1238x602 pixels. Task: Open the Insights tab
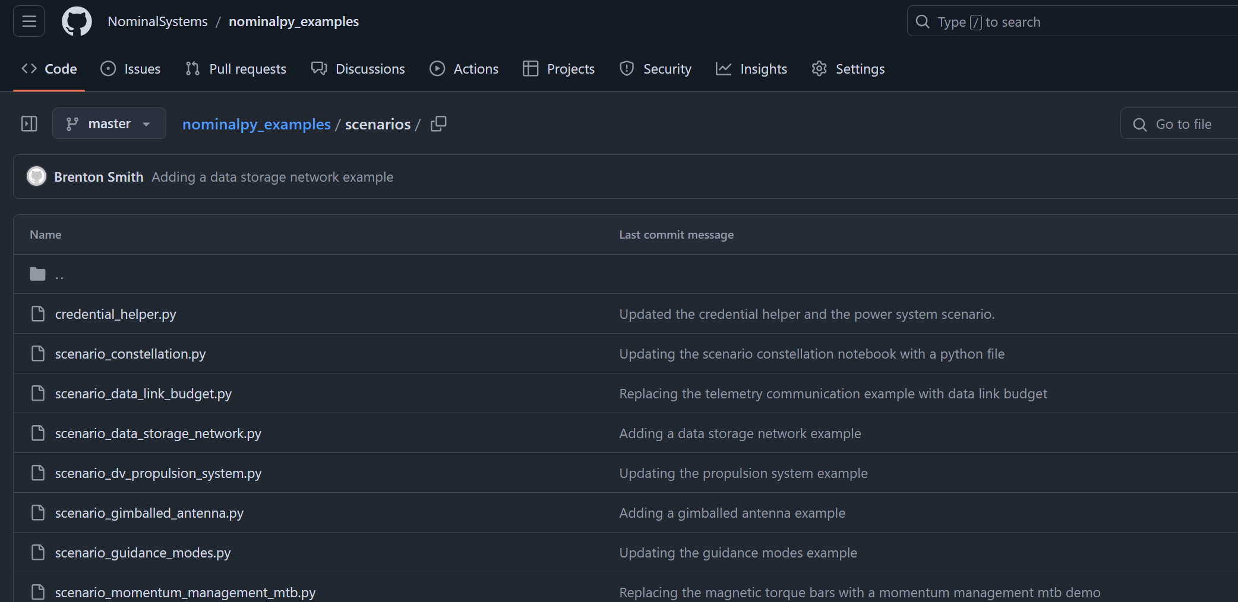[x=751, y=69]
